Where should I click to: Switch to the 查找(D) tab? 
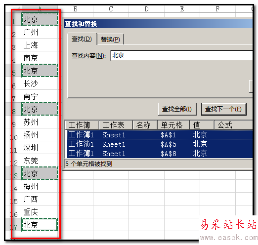click(x=82, y=39)
